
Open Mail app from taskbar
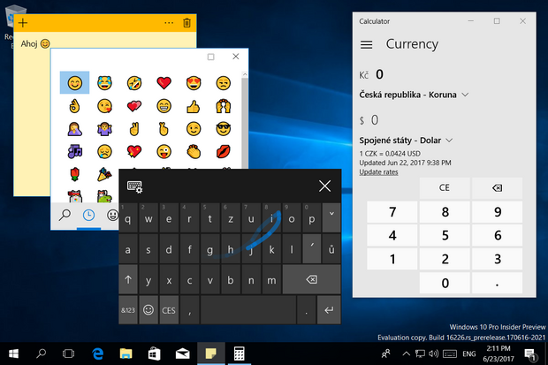coord(182,354)
